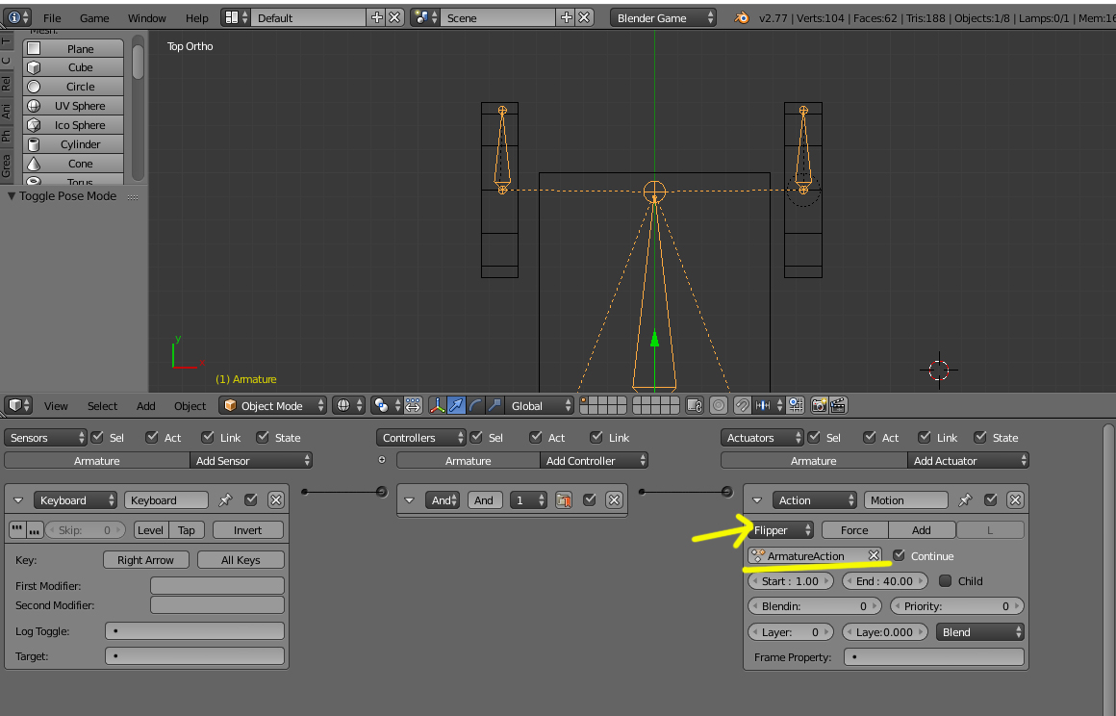Open the Select menu in viewport header
Viewport: 1116px width, 716px height.
point(103,406)
